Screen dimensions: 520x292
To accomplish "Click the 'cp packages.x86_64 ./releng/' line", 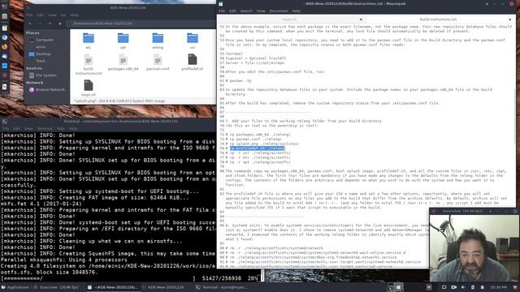I will pyautogui.click(x=260, y=135).
